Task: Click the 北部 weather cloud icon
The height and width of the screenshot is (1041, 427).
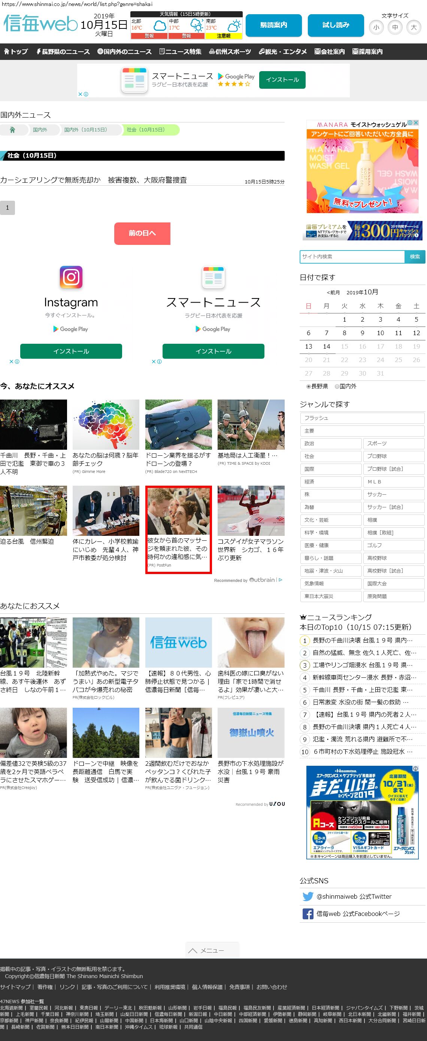Action: [160, 27]
